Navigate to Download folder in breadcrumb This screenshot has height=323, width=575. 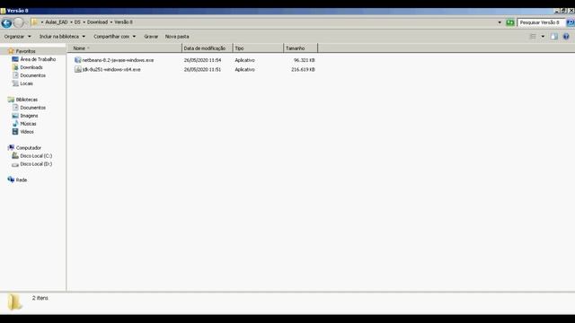[x=97, y=22]
